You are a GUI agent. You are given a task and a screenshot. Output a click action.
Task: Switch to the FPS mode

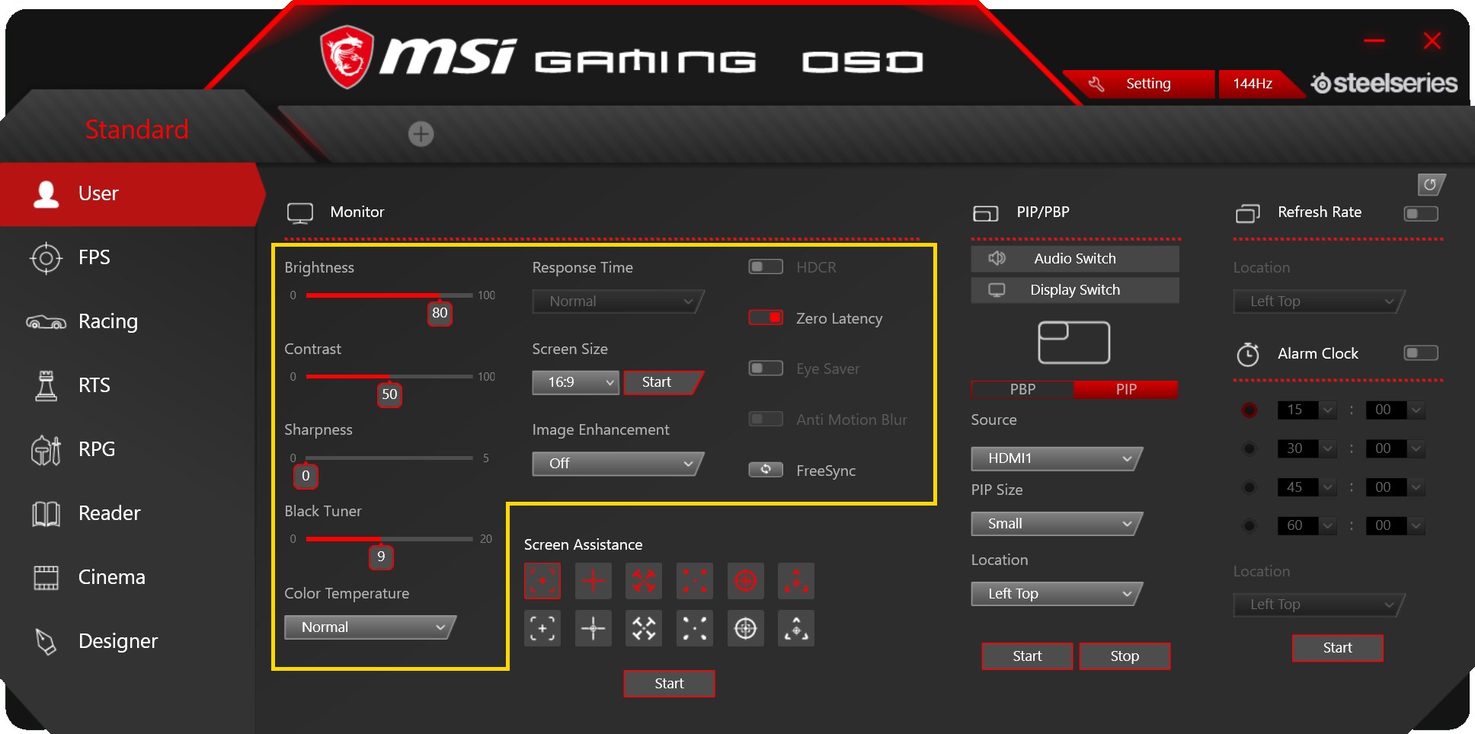(x=128, y=257)
